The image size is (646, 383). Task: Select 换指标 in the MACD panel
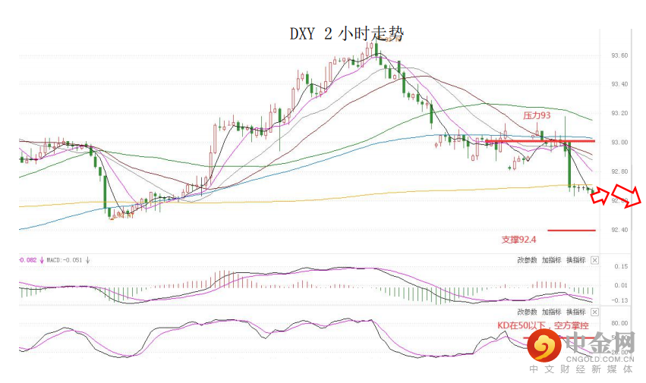click(x=575, y=260)
